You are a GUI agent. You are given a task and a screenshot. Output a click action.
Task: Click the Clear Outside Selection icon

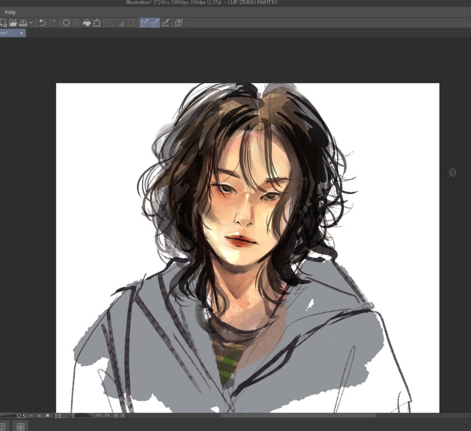(x=76, y=23)
